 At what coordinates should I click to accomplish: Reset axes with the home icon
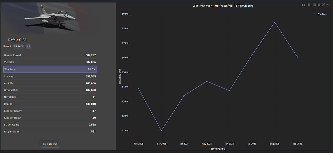(328, 5)
